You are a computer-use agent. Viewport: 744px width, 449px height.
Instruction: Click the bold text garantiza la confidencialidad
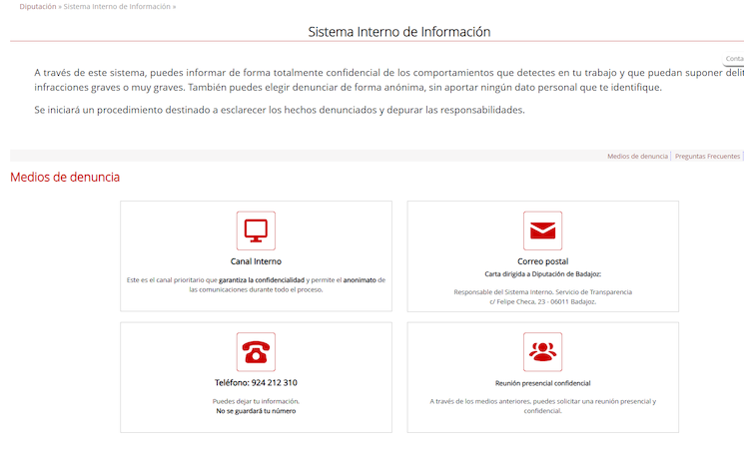[262, 280]
